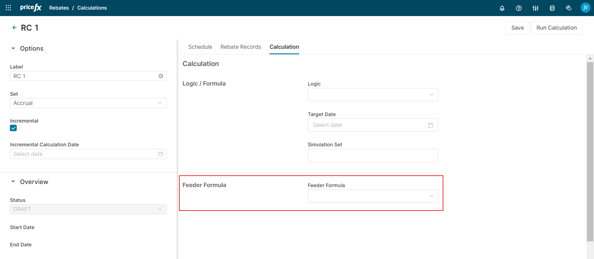This screenshot has height=259, width=594.
Task: Open the help question mark icon
Action: (519, 8)
